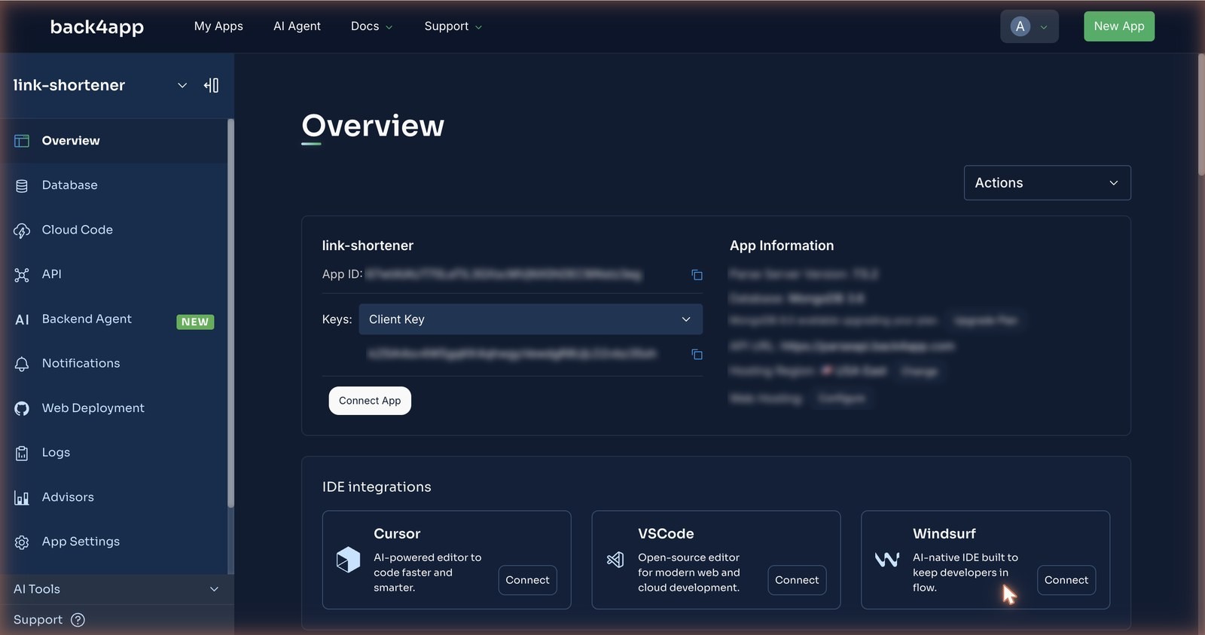Click the sidebar vertical scrollbar
This screenshot has width=1205, height=635.
230,313
